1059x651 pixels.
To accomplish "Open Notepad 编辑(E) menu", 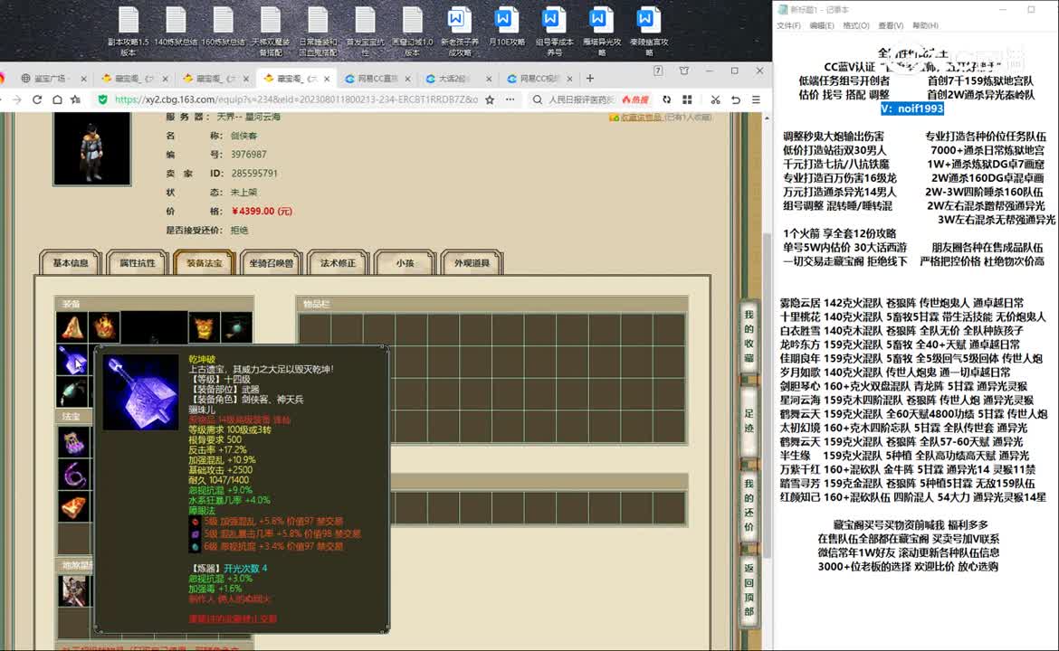I will [x=821, y=25].
